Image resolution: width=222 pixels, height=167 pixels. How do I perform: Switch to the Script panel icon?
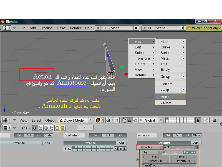tap(40, 128)
